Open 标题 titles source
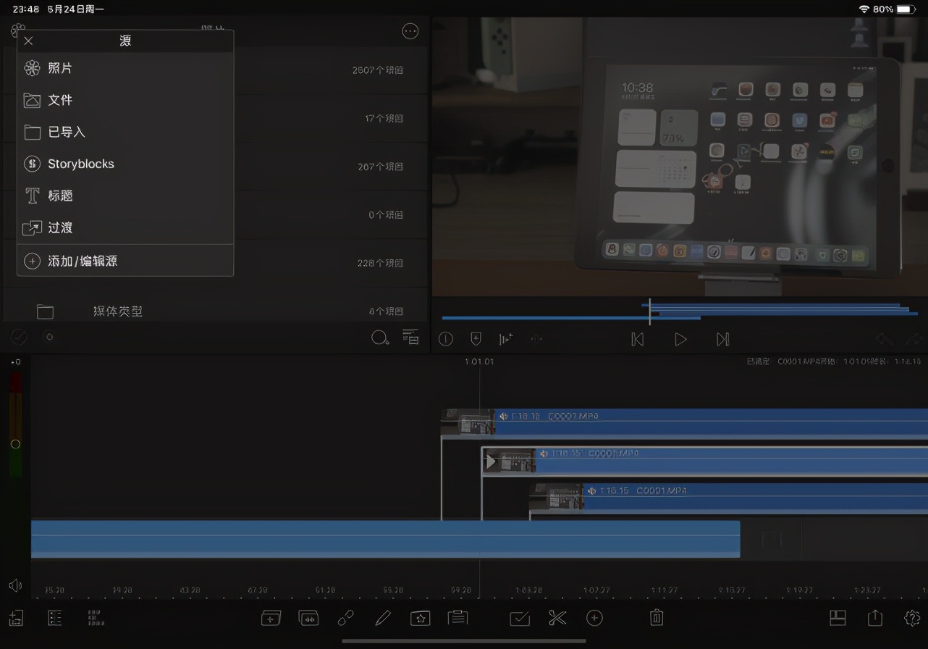 click(125, 196)
